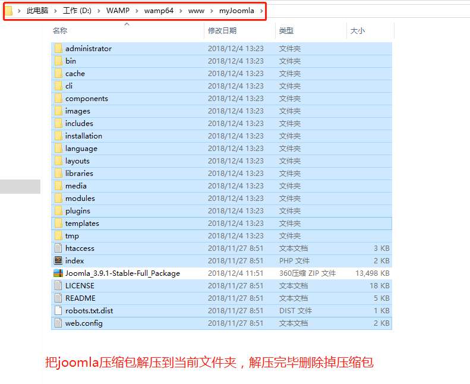Screen dimensions: 470x384
Task: Click the language folder icon
Action: 58,149
